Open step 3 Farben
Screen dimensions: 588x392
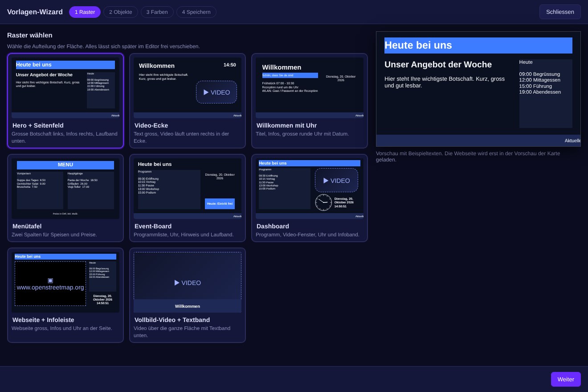157,12
